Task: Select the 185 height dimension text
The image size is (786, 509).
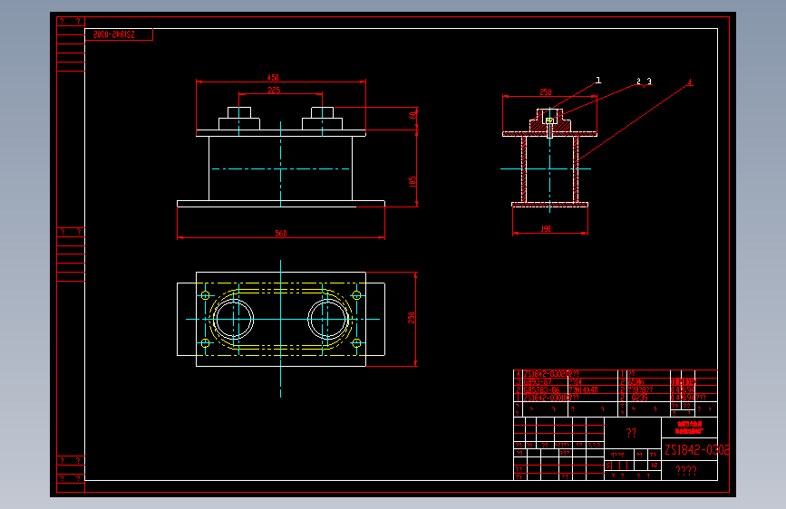Action: (412, 182)
